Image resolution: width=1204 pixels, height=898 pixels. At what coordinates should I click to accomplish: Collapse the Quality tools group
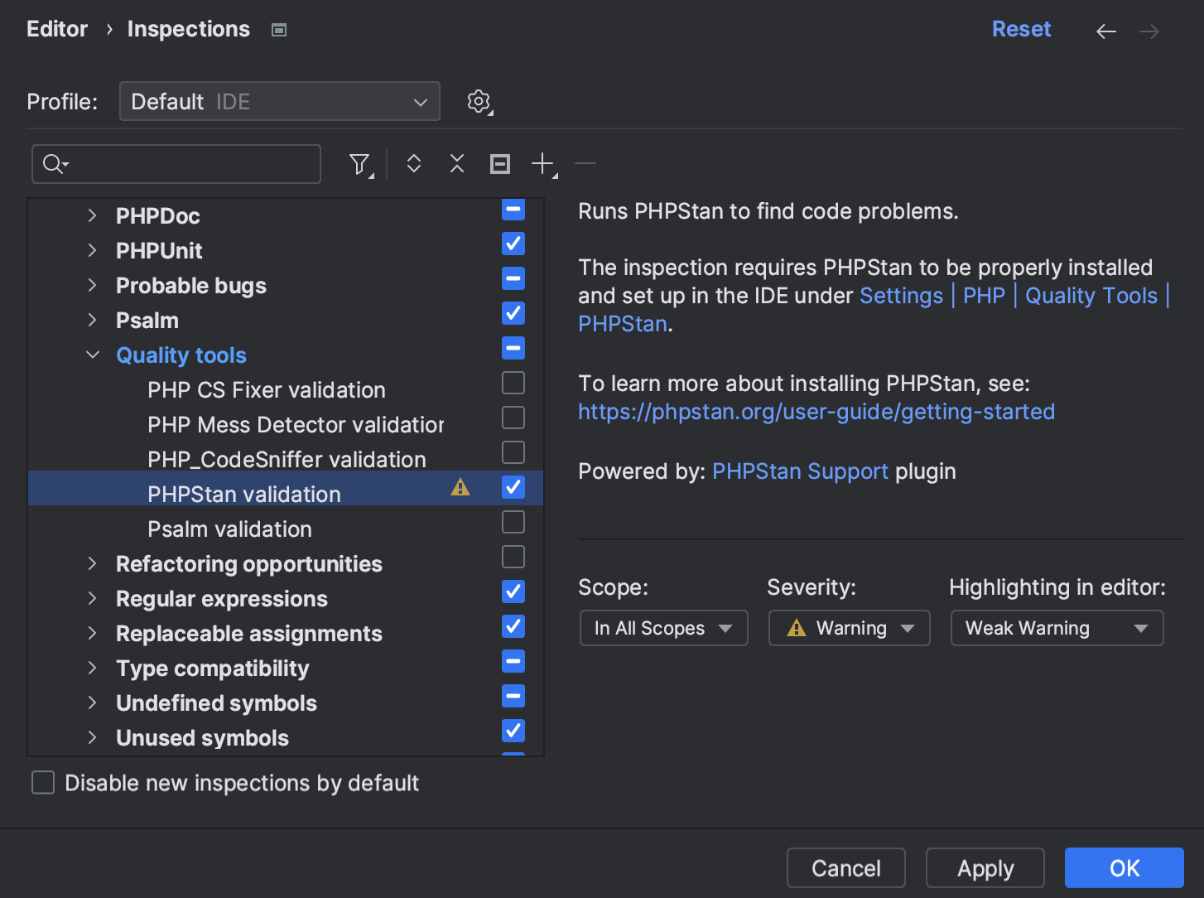(93, 355)
